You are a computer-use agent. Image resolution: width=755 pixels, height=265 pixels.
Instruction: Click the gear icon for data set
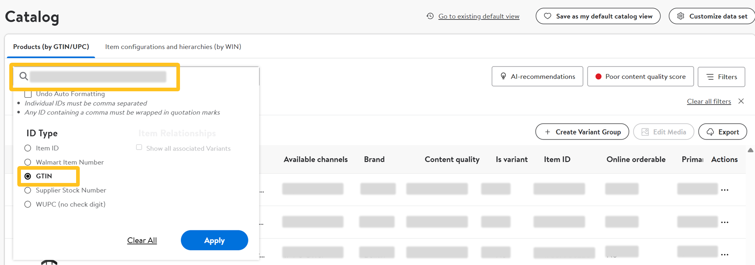point(681,16)
